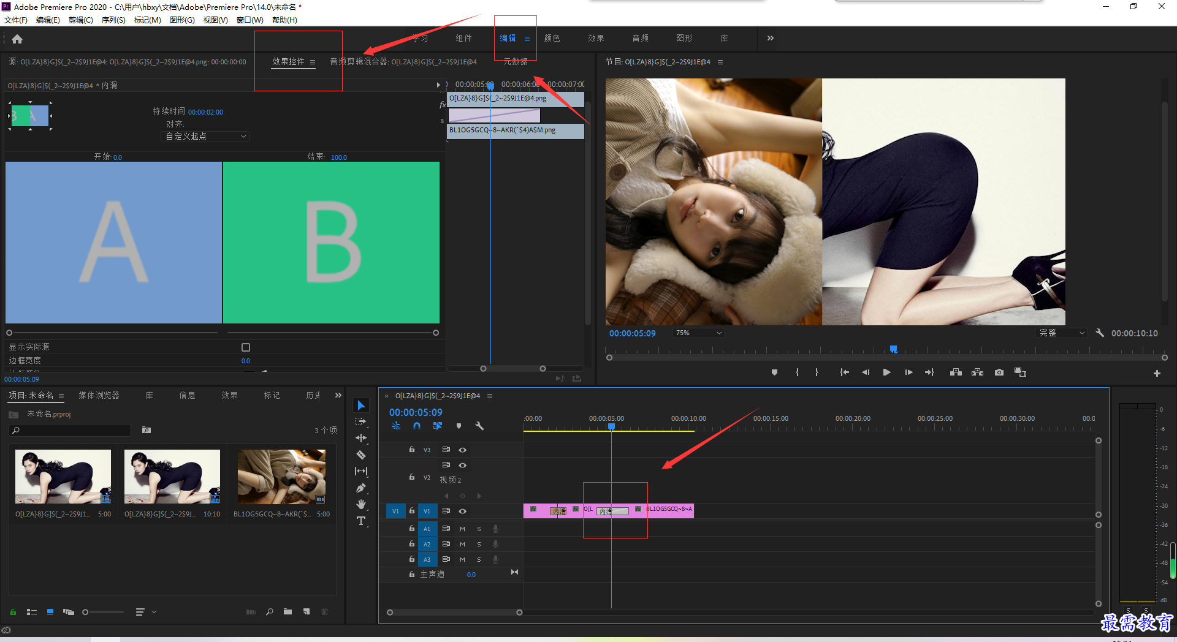
Task: Solo audio track A2
Action: [x=479, y=544]
